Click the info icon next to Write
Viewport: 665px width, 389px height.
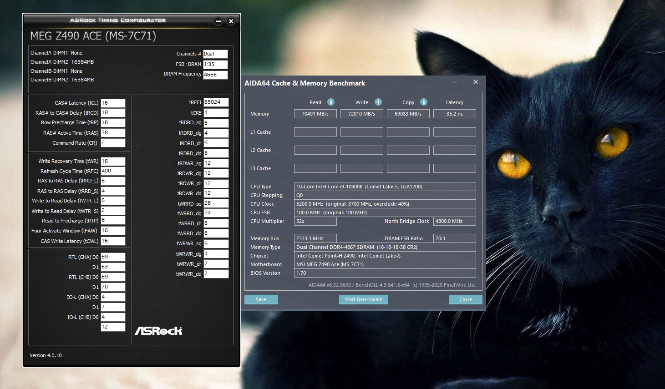(378, 102)
